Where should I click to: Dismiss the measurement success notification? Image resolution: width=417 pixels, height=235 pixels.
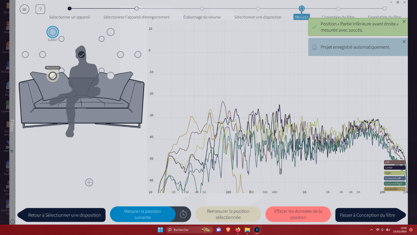pyautogui.click(x=404, y=21)
